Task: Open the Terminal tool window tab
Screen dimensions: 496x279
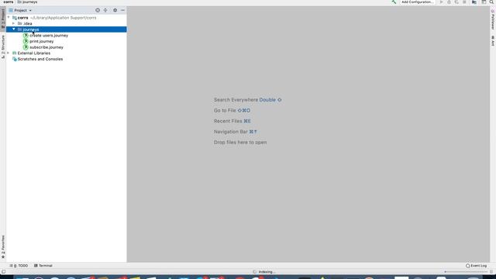Action: pyautogui.click(x=43, y=265)
